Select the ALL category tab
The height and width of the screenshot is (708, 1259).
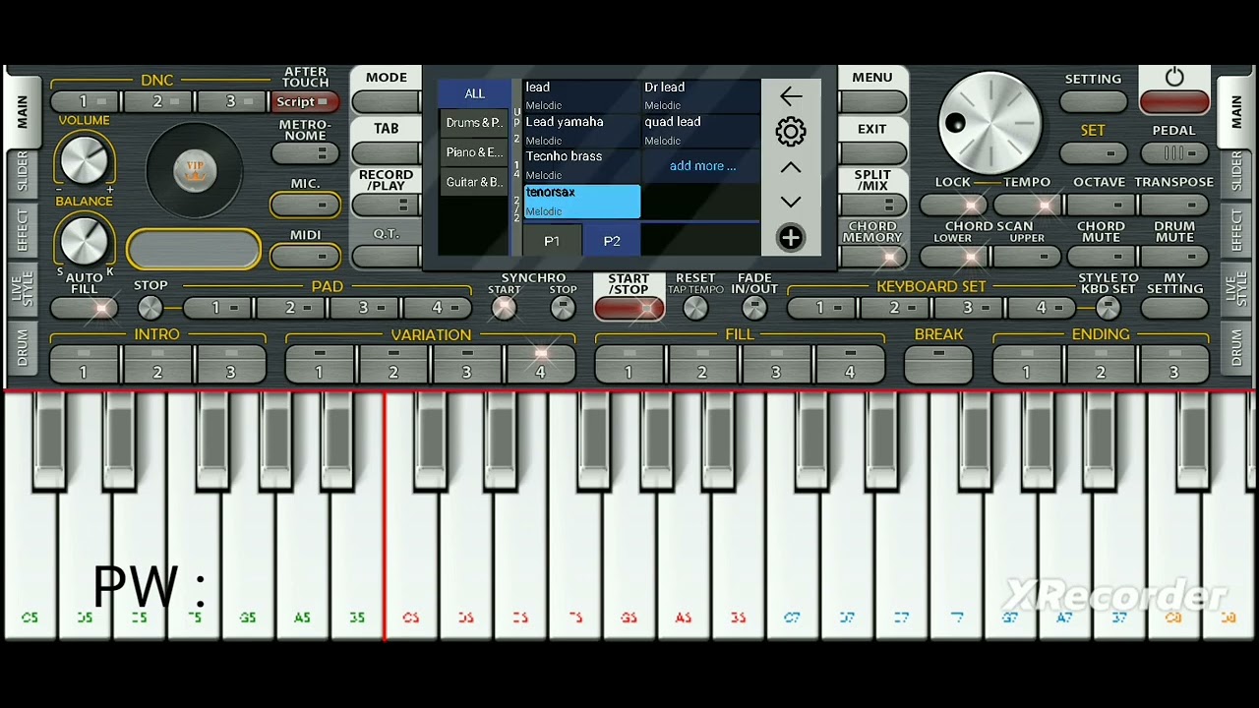(475, 93)
